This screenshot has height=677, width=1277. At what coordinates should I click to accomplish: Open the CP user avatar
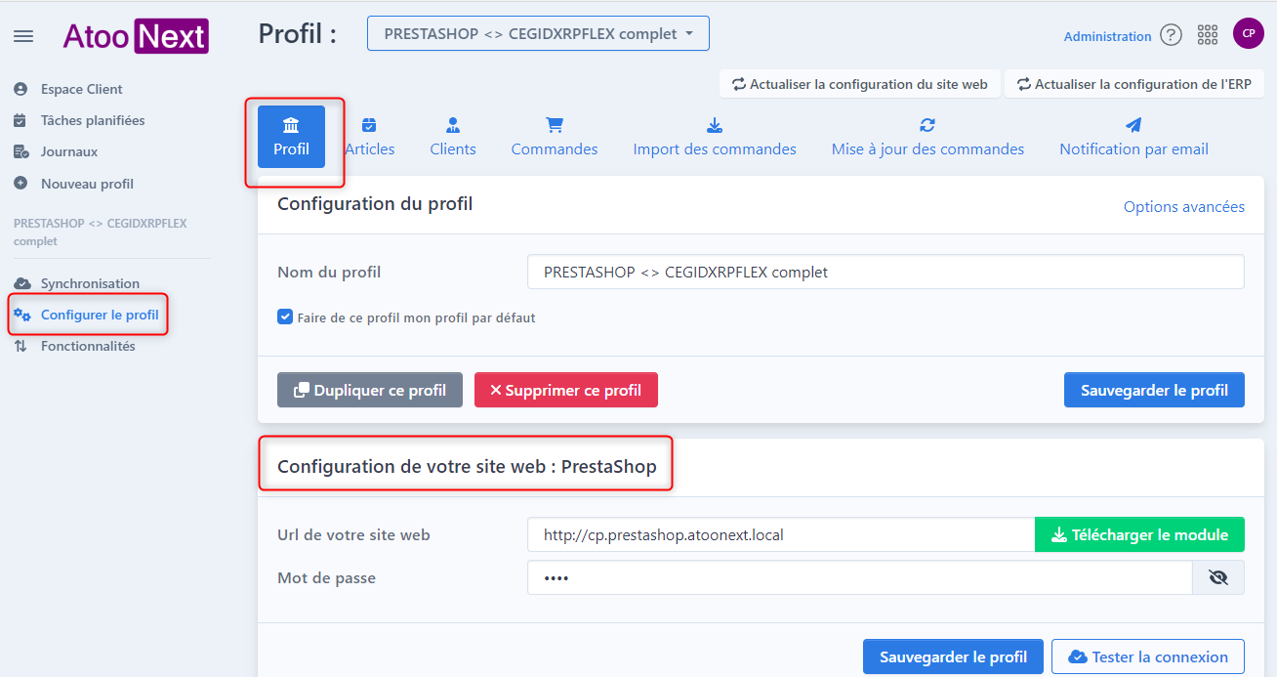tap(1249, 33)
